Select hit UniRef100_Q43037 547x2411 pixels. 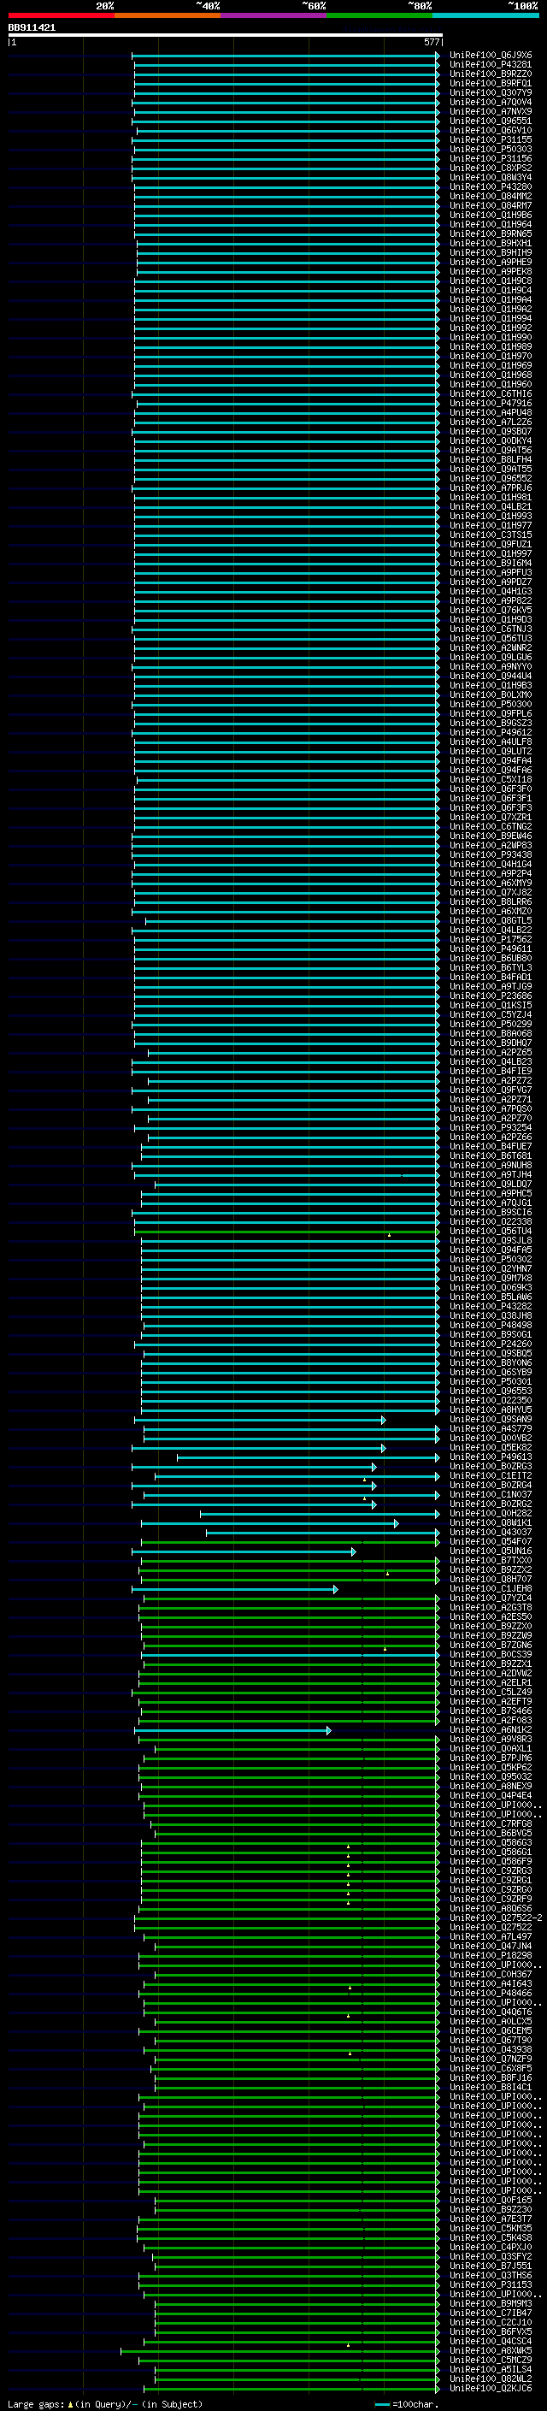pos(491,1533)
